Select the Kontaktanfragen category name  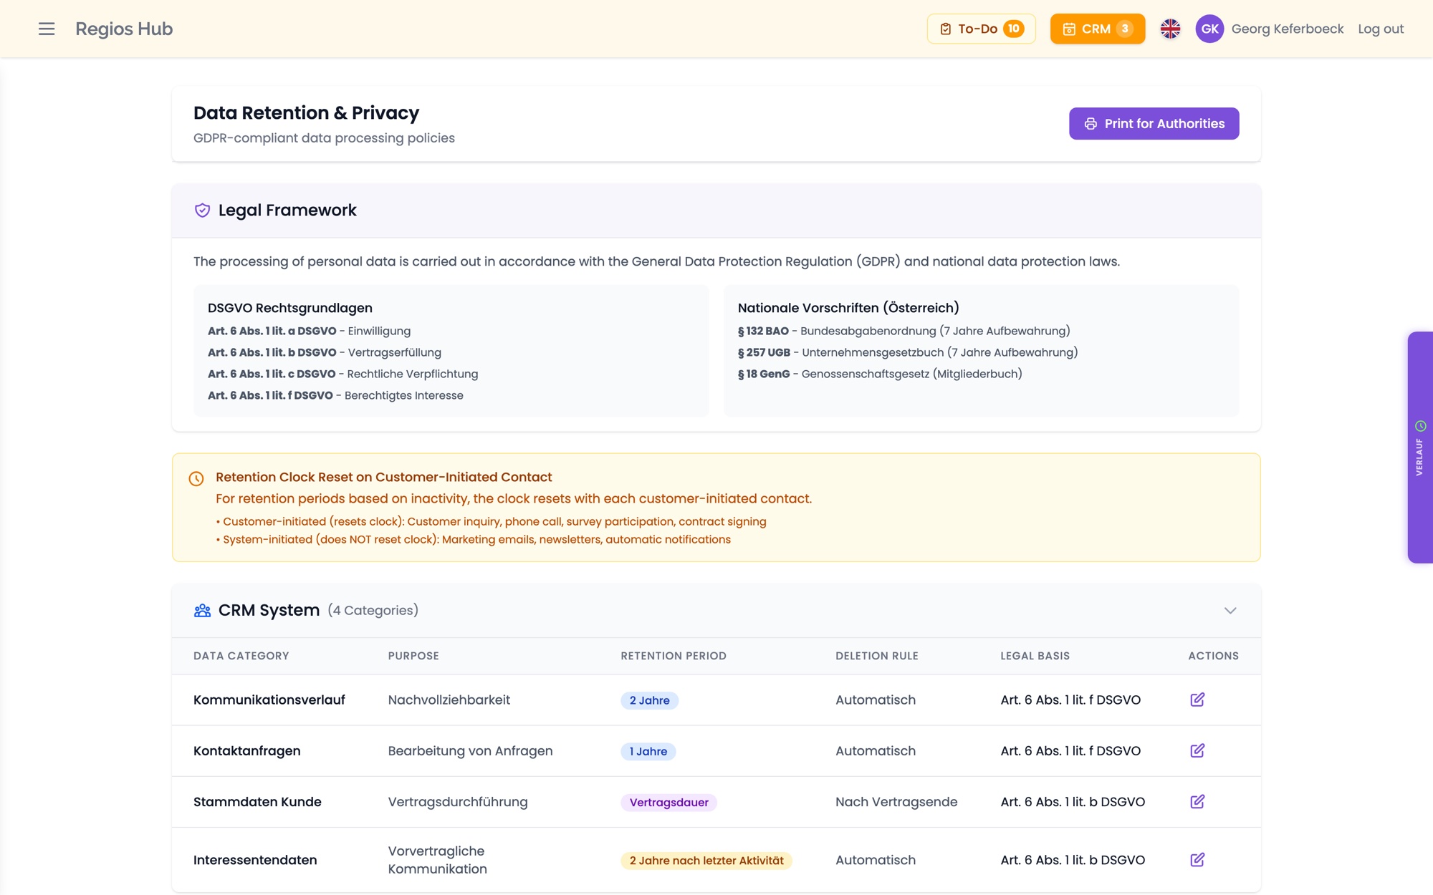click(247, 750)
